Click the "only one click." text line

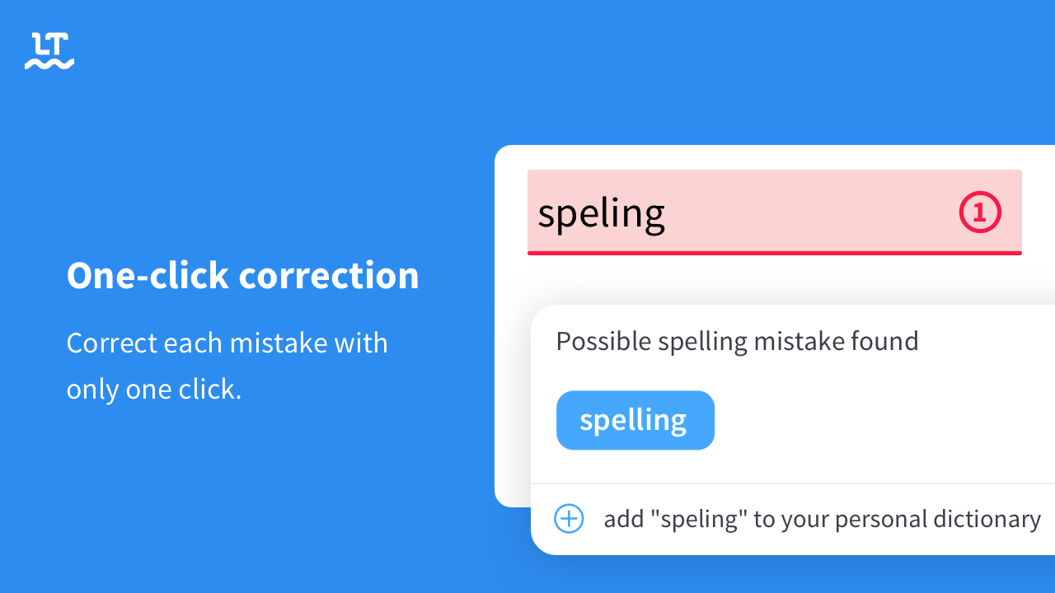coord(153,389)
